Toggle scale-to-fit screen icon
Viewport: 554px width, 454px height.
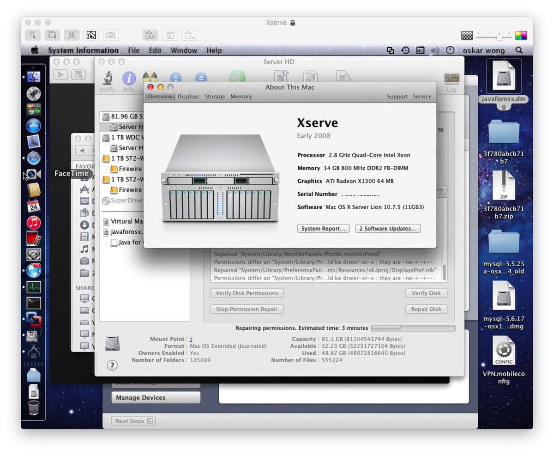click(72, 35)
